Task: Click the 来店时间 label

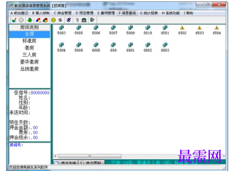Action: (x=20, y=113)
